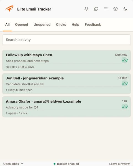Open Amara Okafor Advisory scope entry

66,107
